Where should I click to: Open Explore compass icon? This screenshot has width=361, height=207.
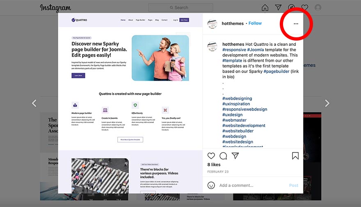point(292,7)
